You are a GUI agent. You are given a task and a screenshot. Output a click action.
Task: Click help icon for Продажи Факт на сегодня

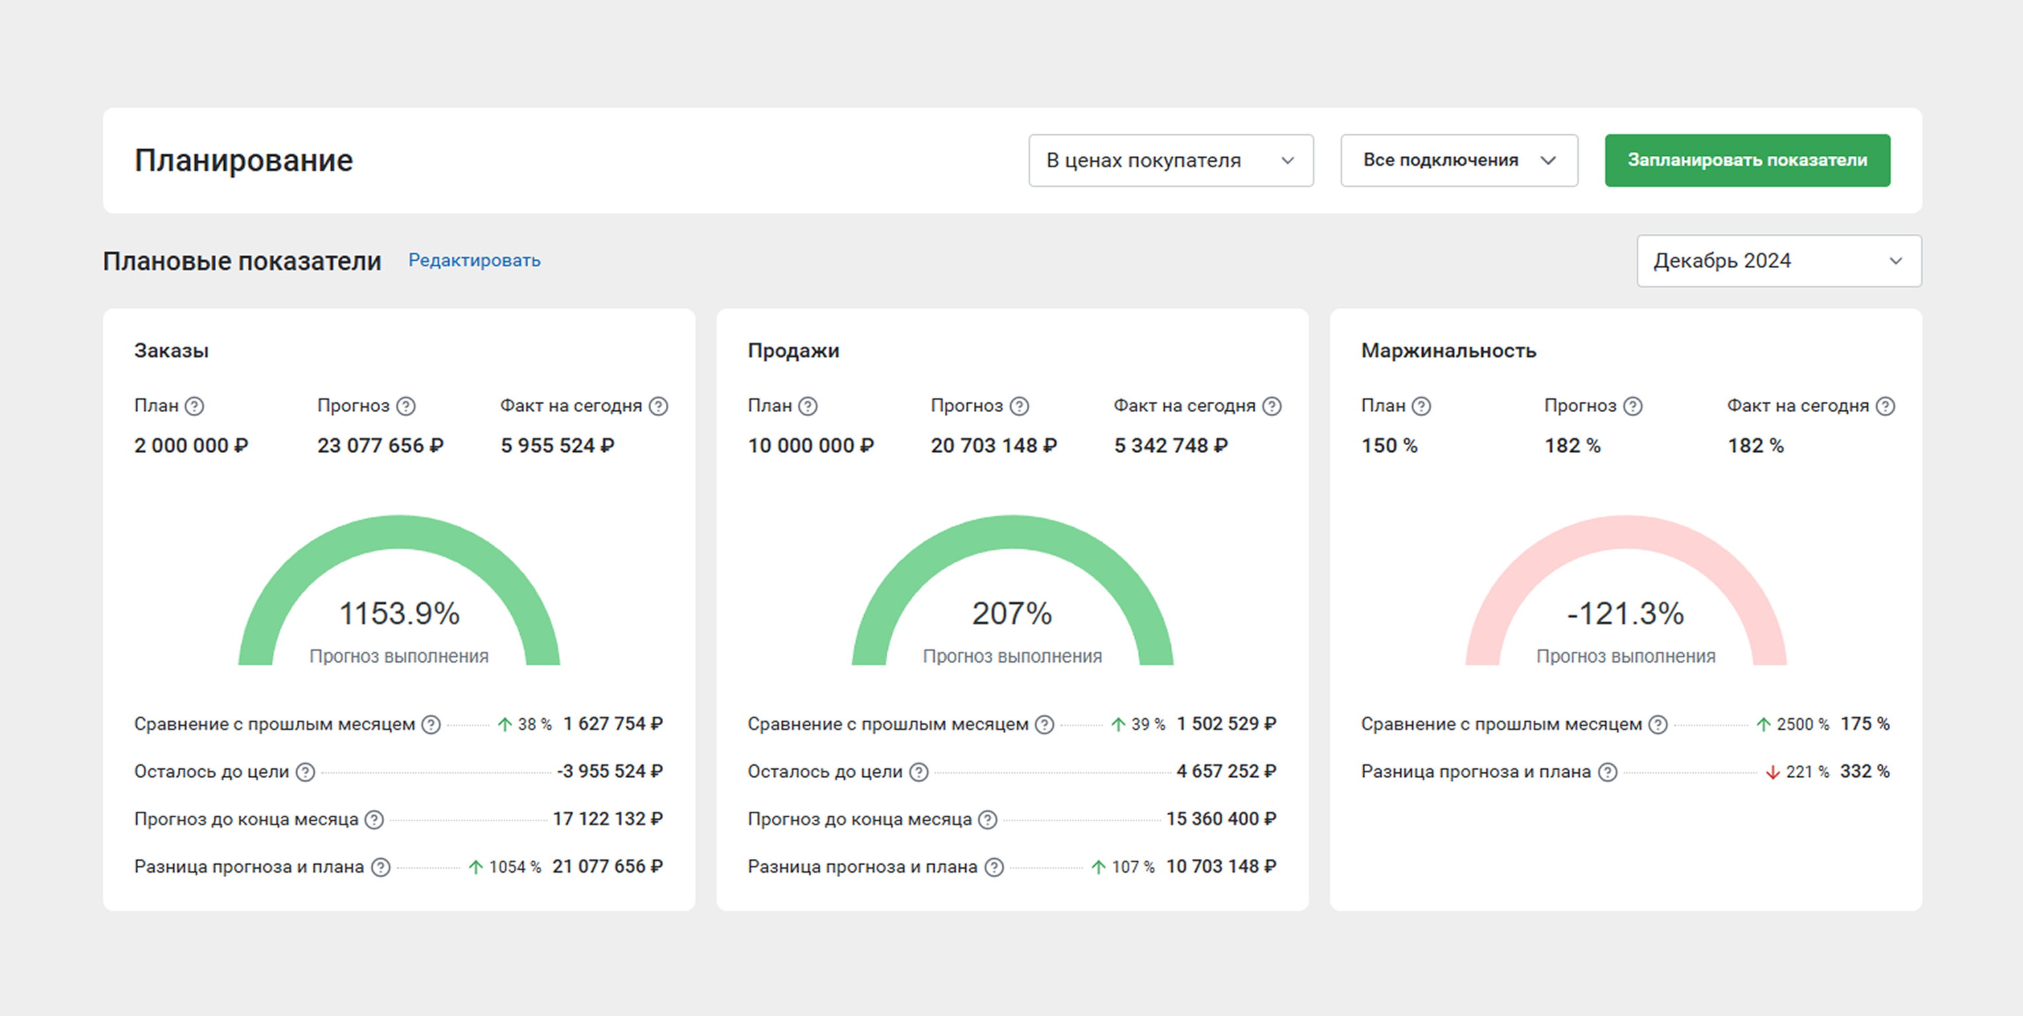pos(1271,406)
